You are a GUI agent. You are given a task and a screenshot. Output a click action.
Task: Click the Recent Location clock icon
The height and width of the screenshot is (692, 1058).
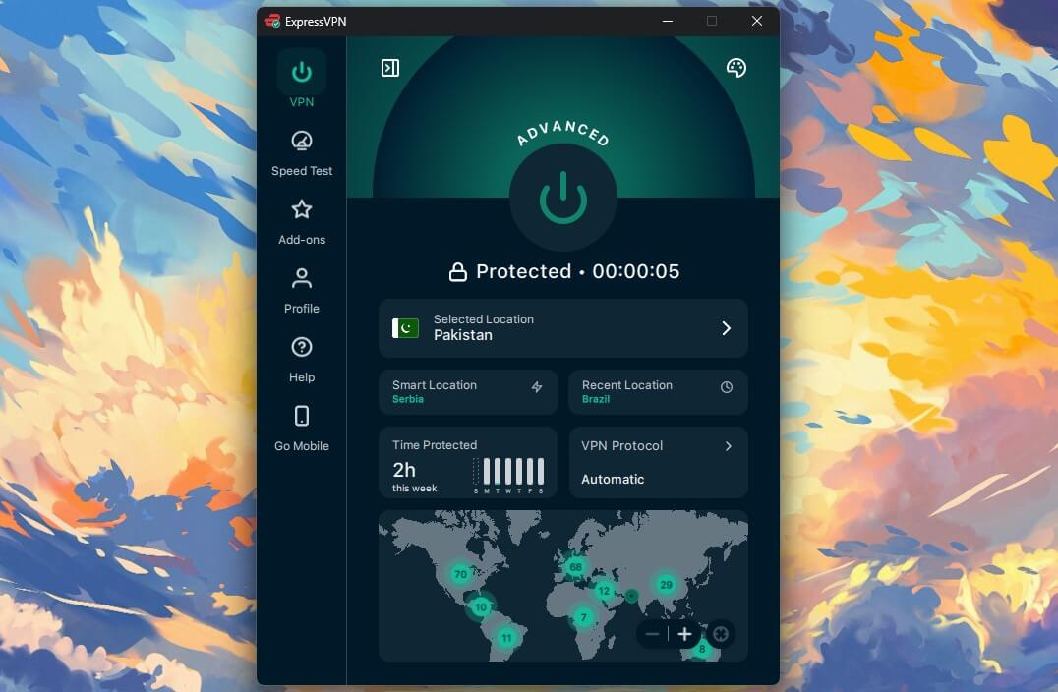[x=727, y=387]
